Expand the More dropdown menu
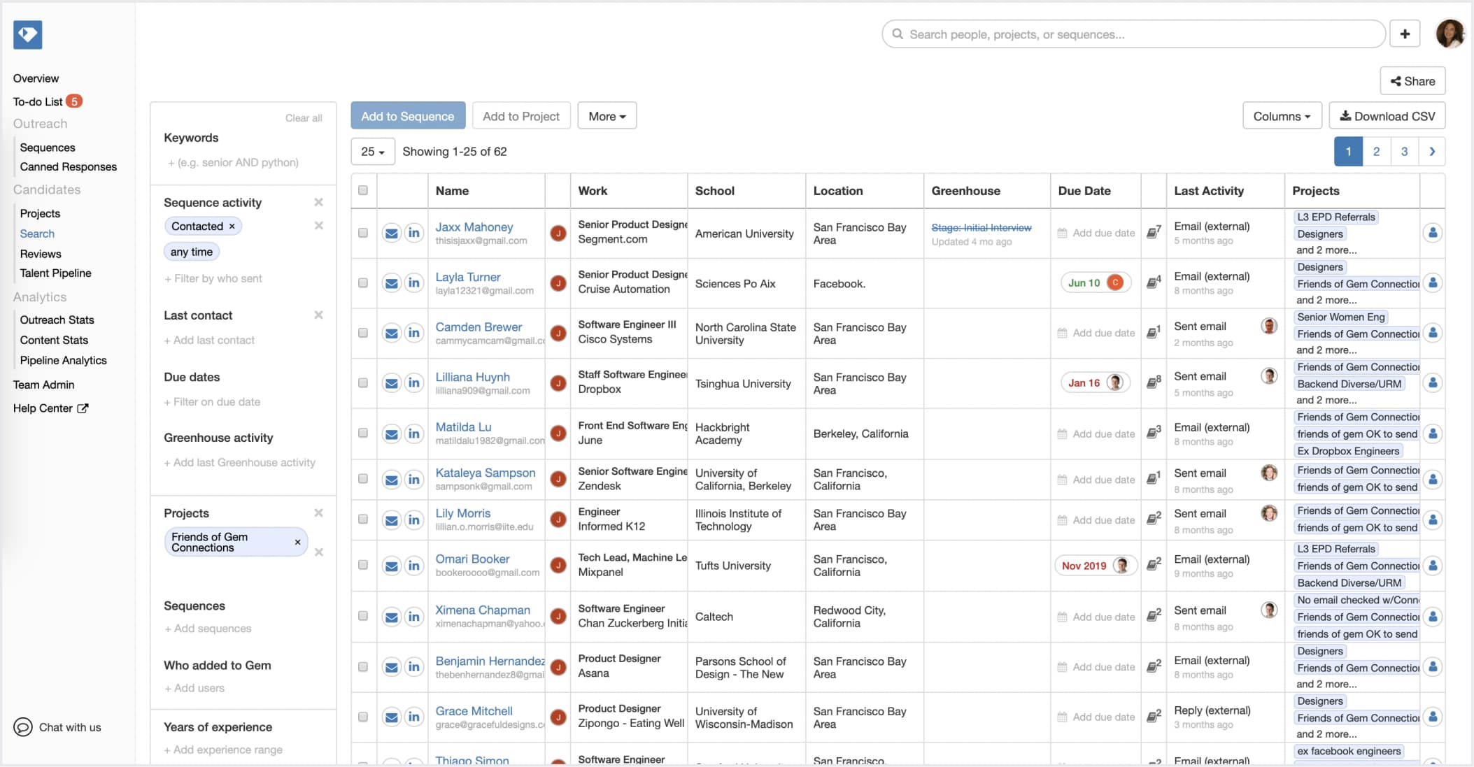 tap(607, 116)
